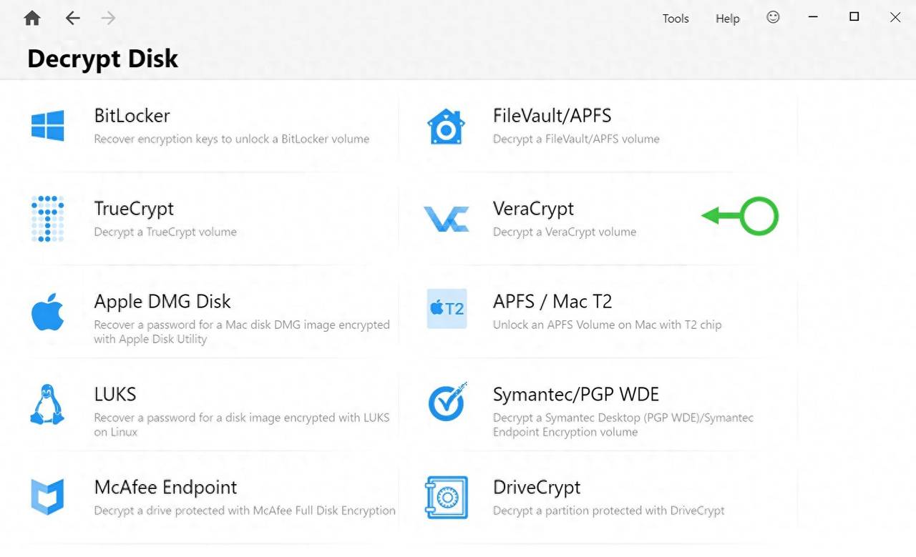
Task: Open the Help menu
Action: 727,18
